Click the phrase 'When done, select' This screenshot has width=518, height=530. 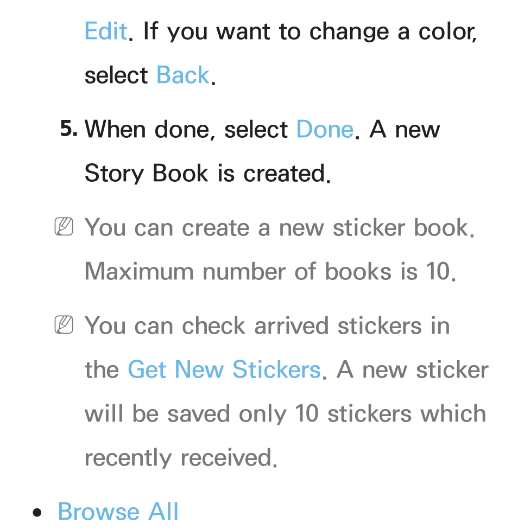(x=186, y=130)
